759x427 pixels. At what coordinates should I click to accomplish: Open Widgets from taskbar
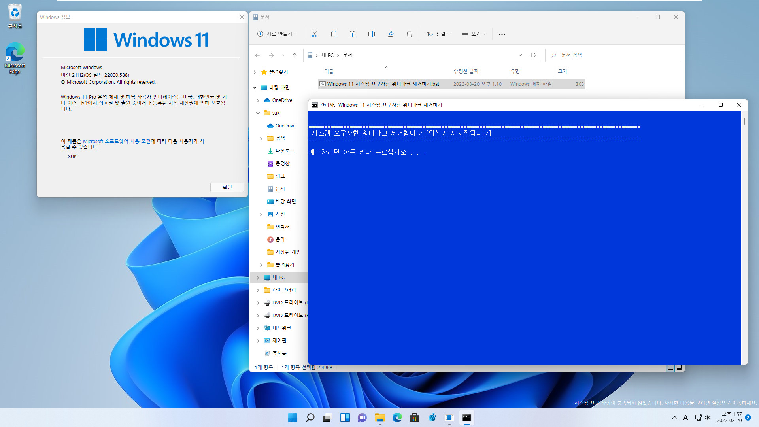coord(345,418)
